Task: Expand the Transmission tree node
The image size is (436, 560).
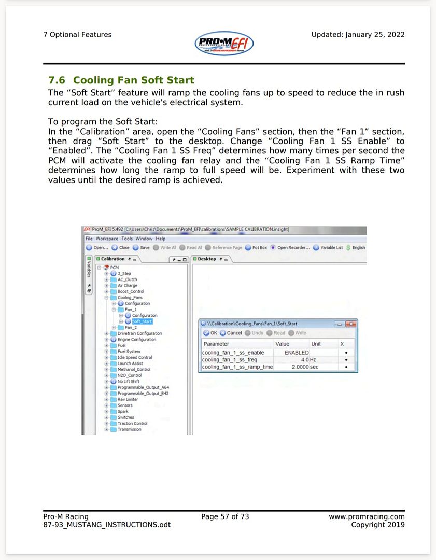Action: 106,429
